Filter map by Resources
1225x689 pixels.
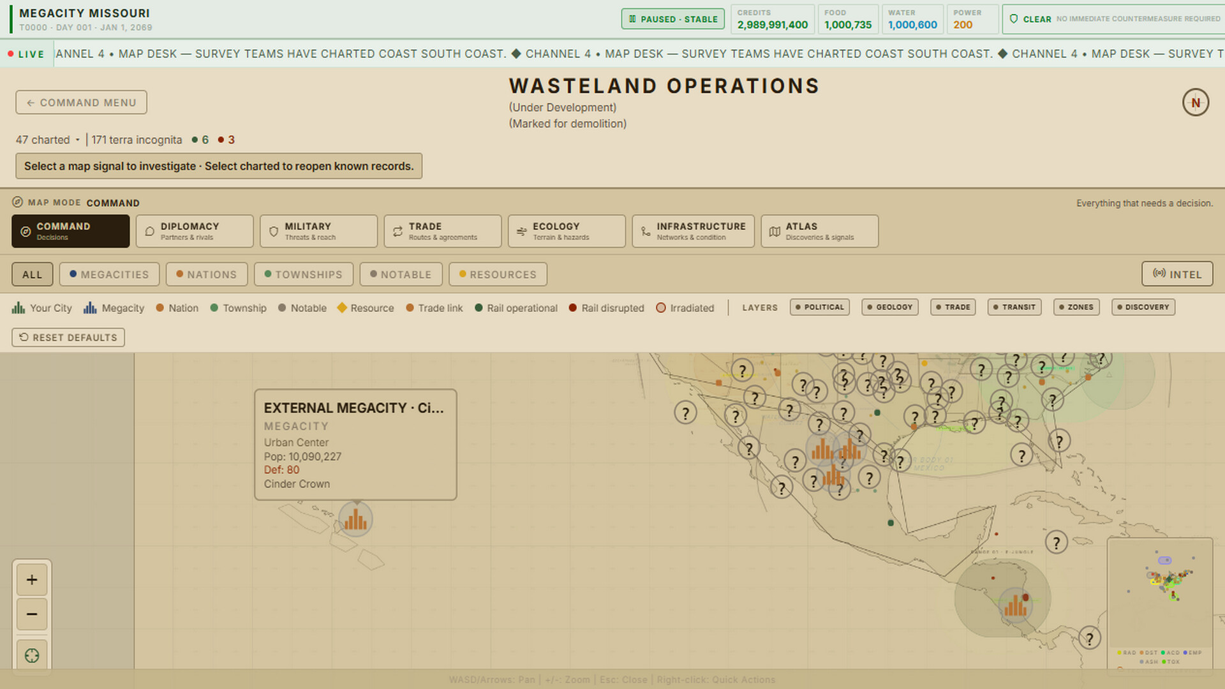click(x=498, y=274)
